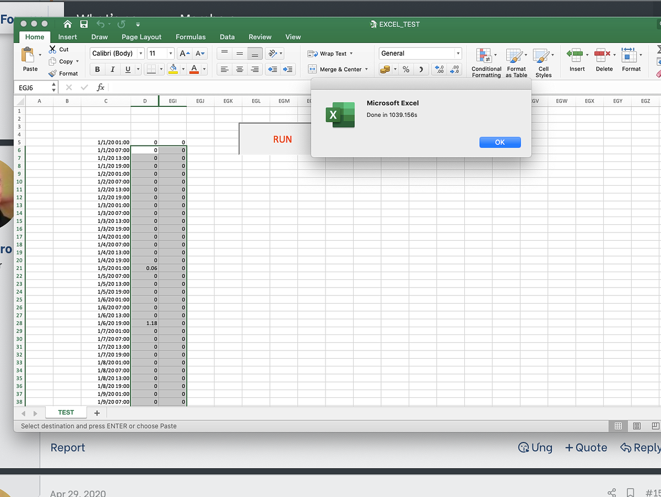Undo the last action

click(x=101, y=24)
